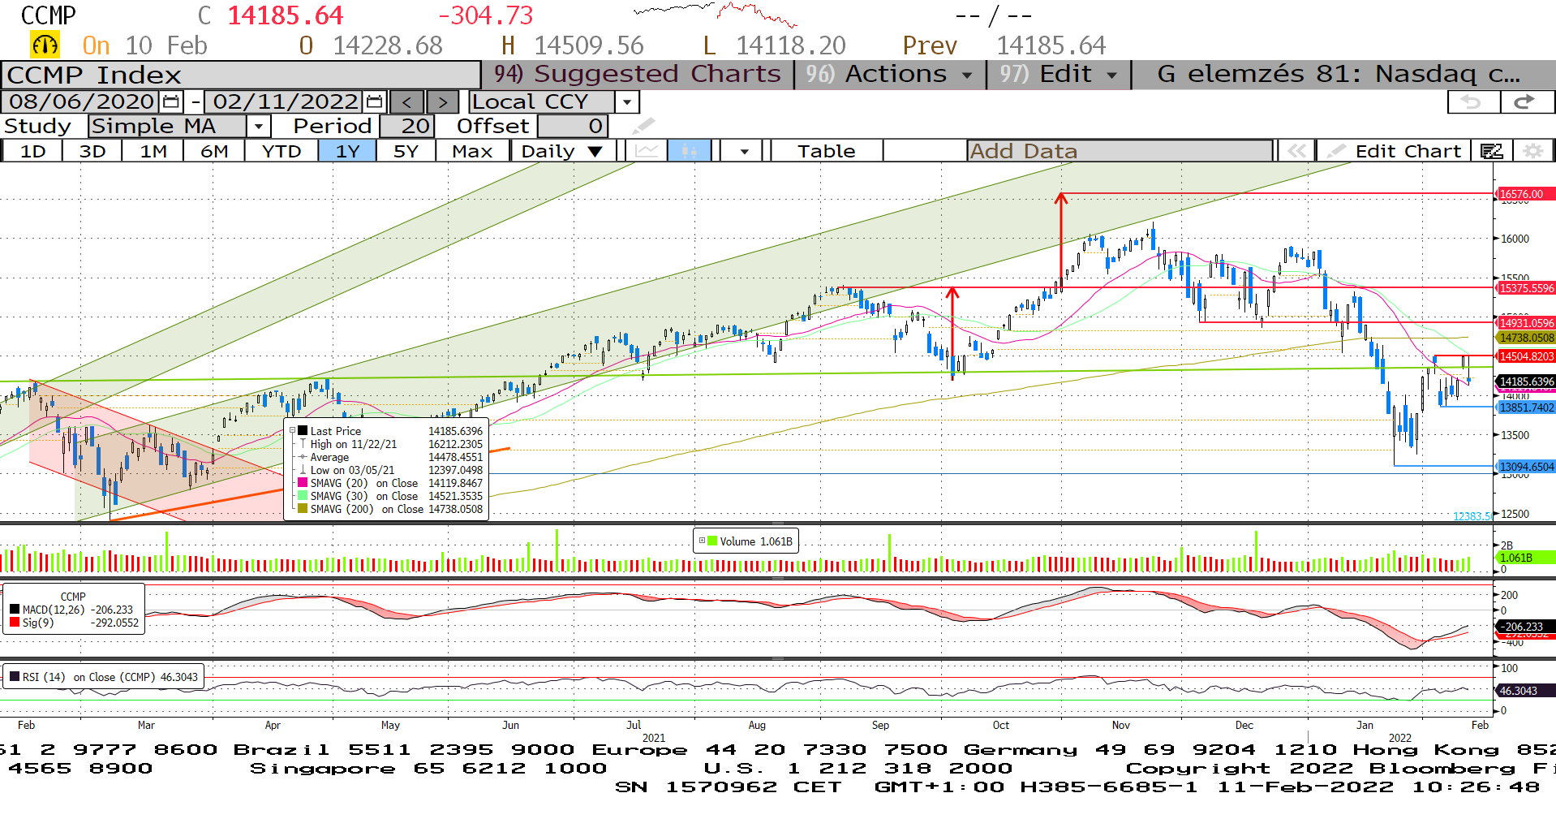Go to next date range arrow
The height and width of the screenshot is (832, 1556).
[442, 102]
